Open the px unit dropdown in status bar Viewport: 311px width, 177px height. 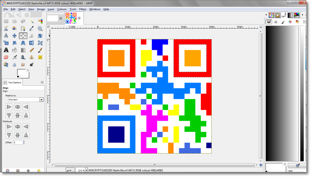pos(70,170)
